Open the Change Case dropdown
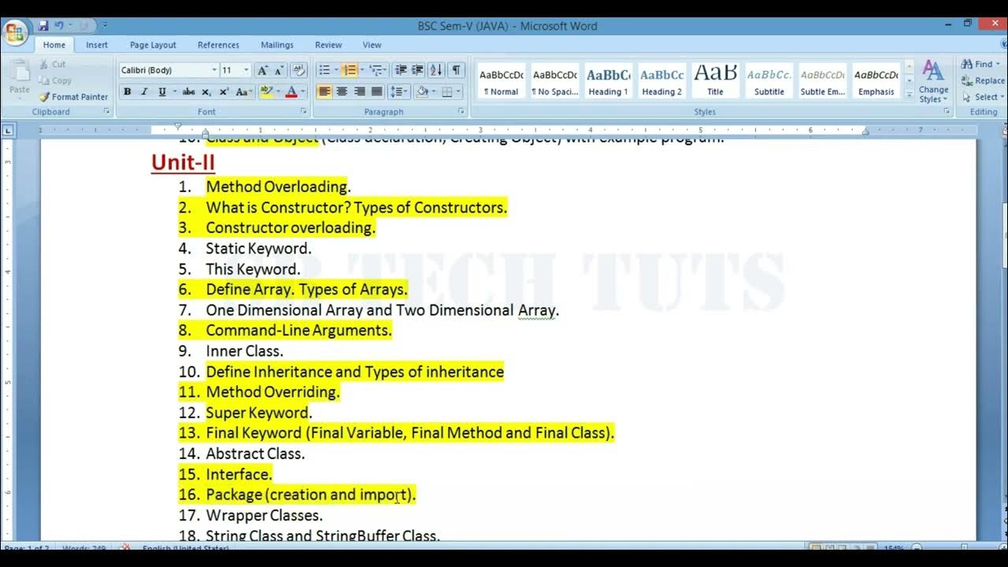This screenshot has width=1008, height=567. 243,92
